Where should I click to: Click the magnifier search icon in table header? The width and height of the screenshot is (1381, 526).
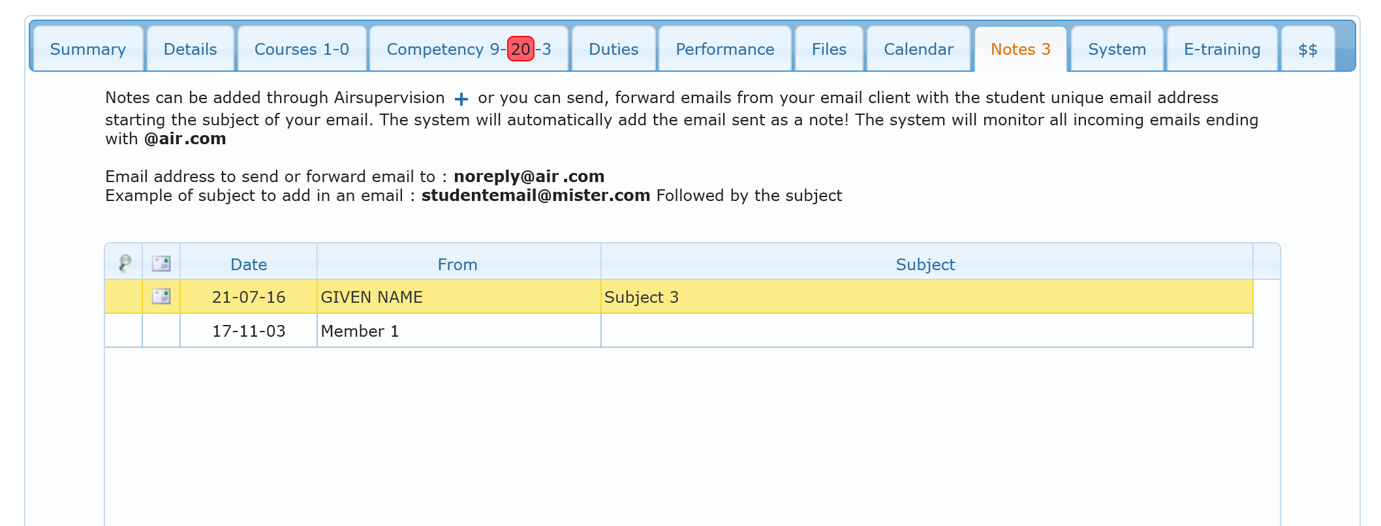click(124, 263)
